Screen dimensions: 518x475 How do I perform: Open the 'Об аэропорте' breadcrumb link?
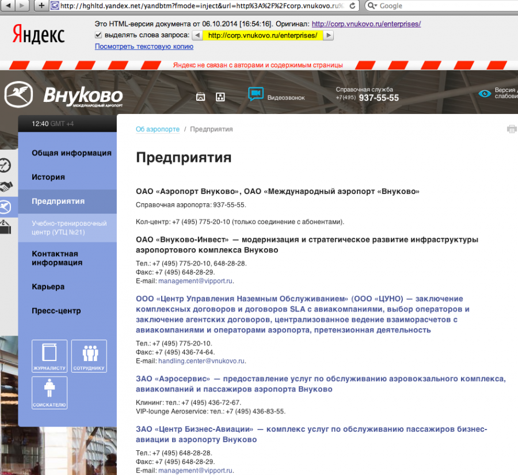pyautogui.click(x=158, y=129)
